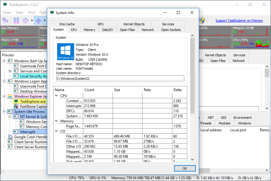Collapse NT Kernel & System tree node

pyautogui.click(x=10, y=117)
